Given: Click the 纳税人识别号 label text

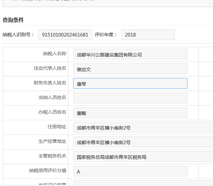Looking at the screenshot, I should point(18,35).
